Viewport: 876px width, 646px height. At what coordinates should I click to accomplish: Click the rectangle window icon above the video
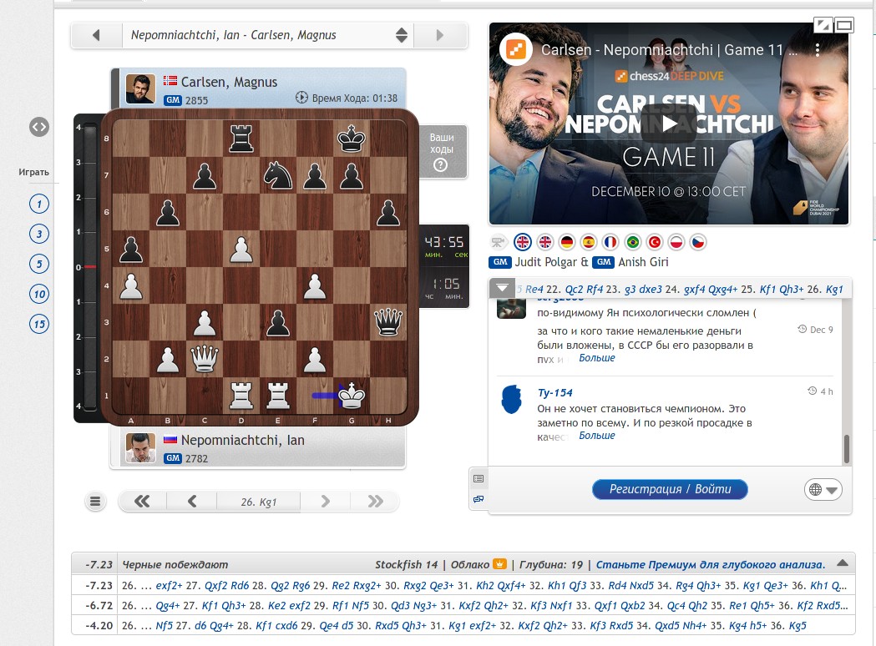pos(843,24)
